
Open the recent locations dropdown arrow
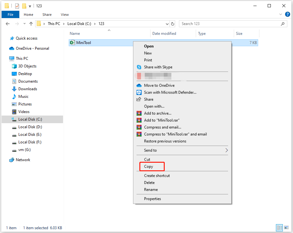pos(24,24)
